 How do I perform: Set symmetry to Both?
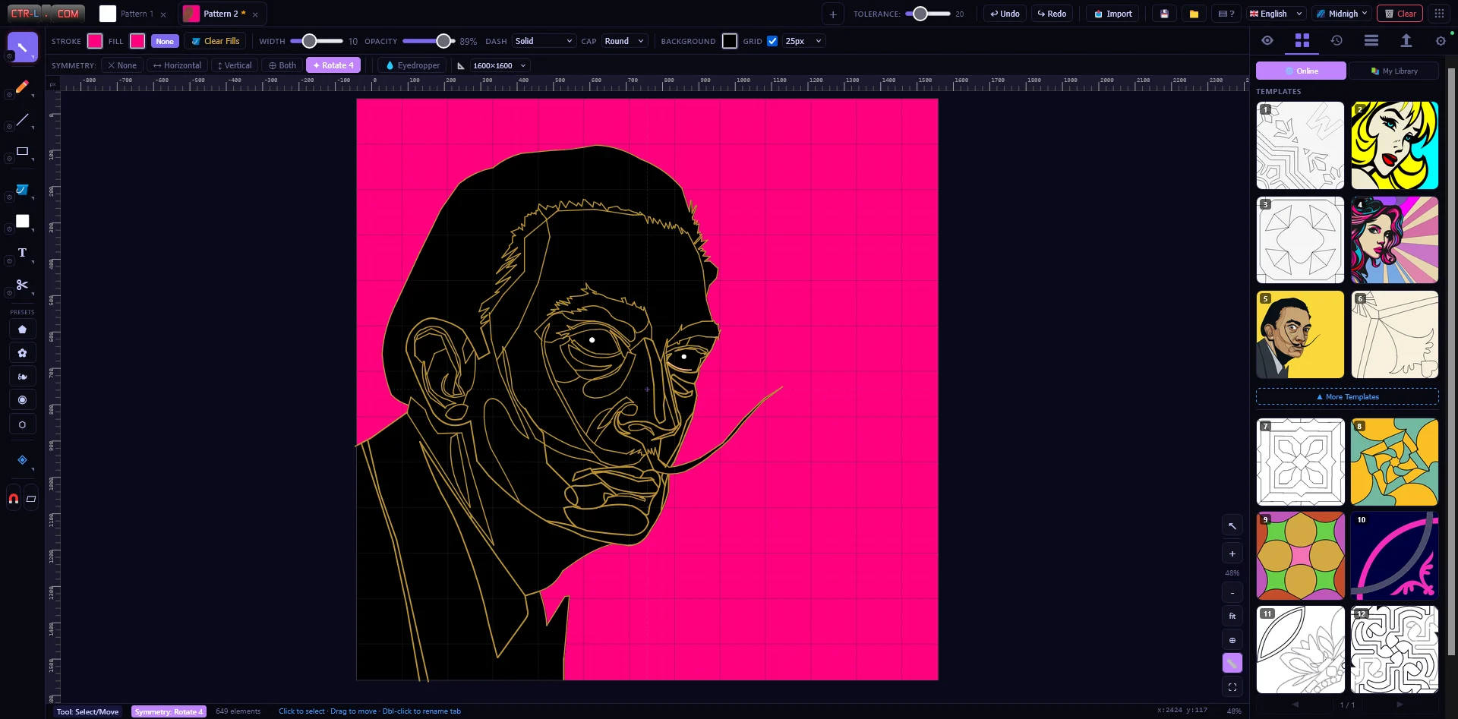[x=282, y=65]
